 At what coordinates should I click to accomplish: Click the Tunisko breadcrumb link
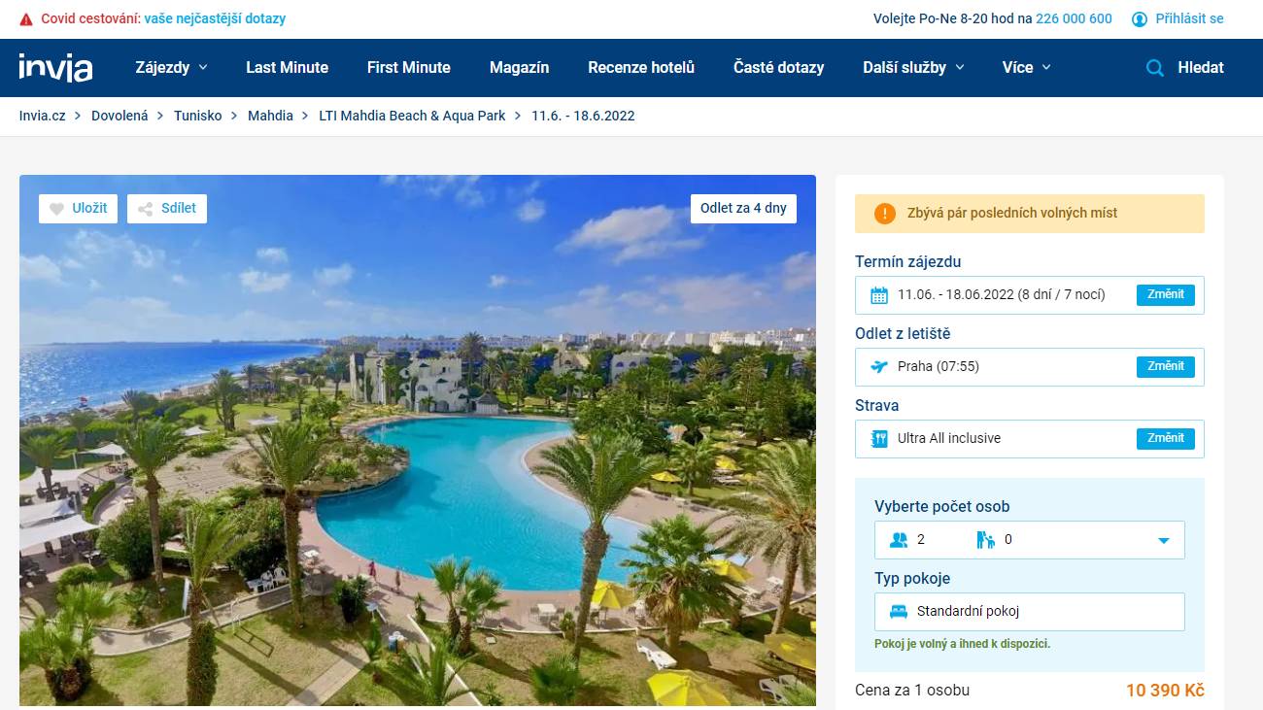198,116
